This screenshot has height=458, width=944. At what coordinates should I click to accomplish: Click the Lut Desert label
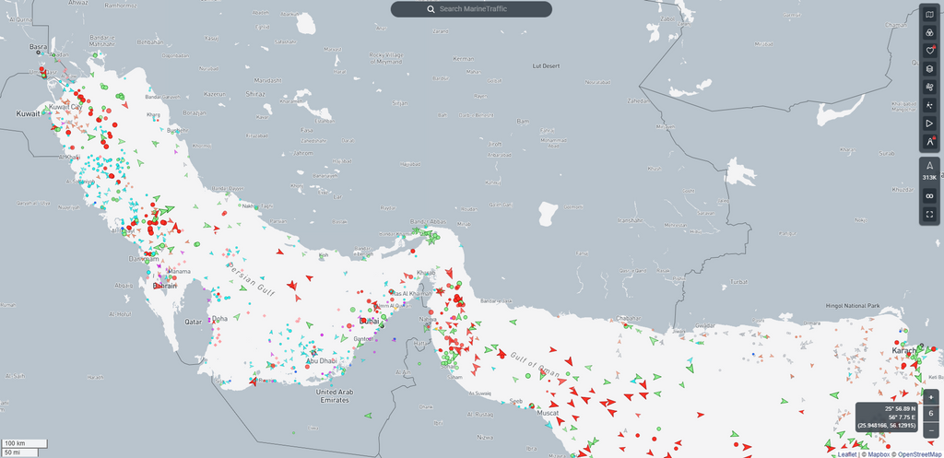coord(547,66)
